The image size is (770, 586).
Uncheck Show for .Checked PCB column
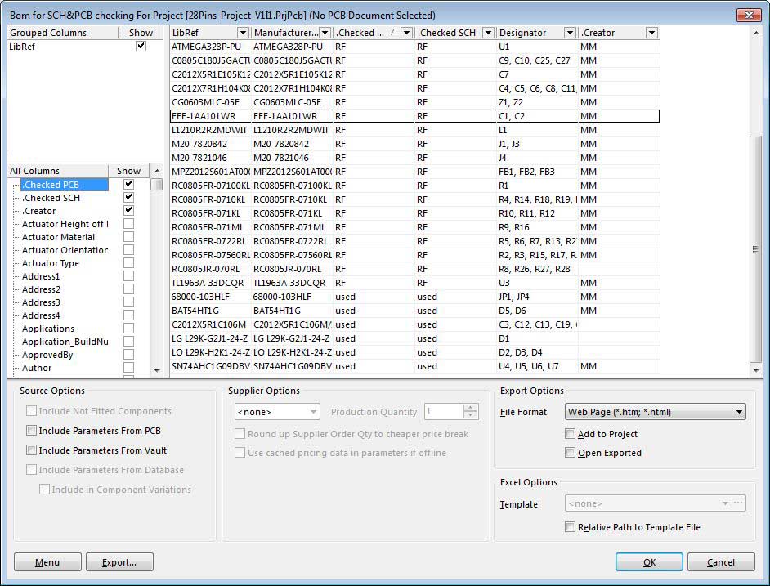pyautogui.click(x=128, y=185)
